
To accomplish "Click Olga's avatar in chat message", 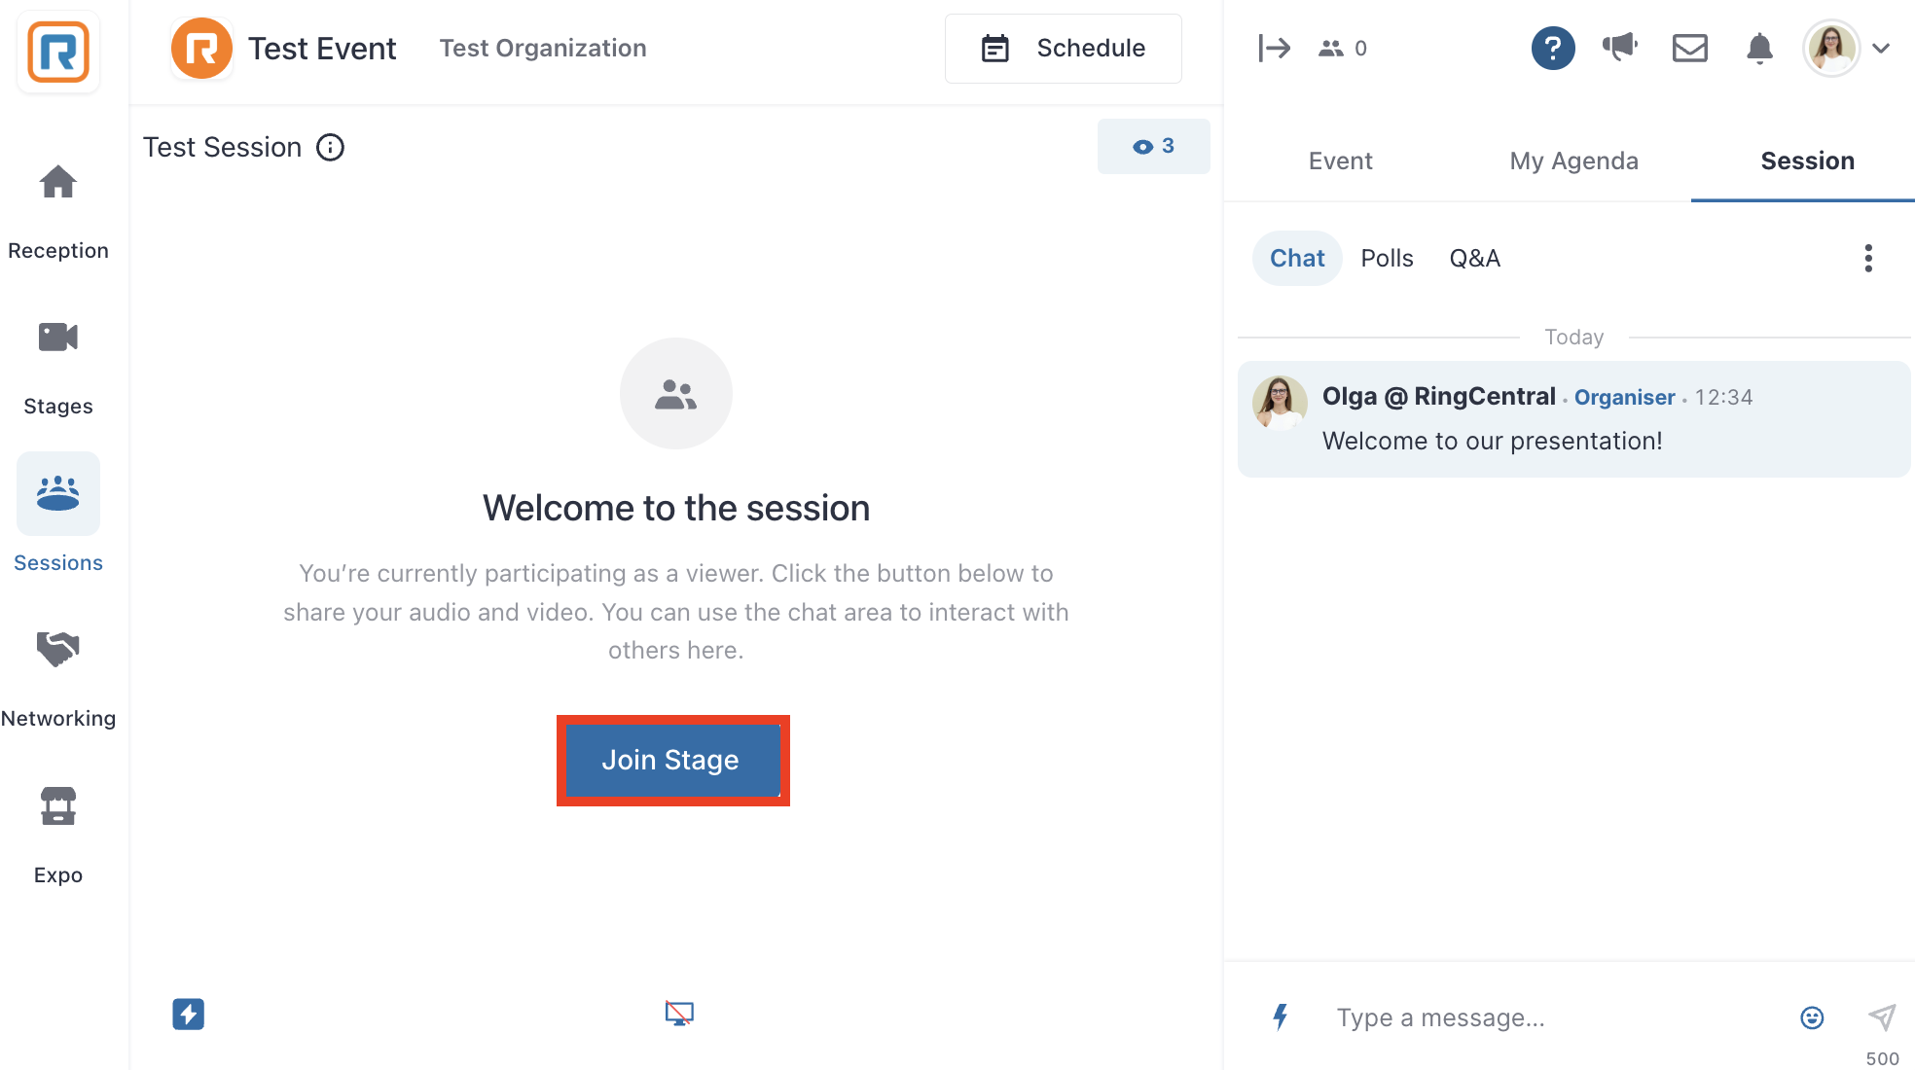I will (1280, 403).
